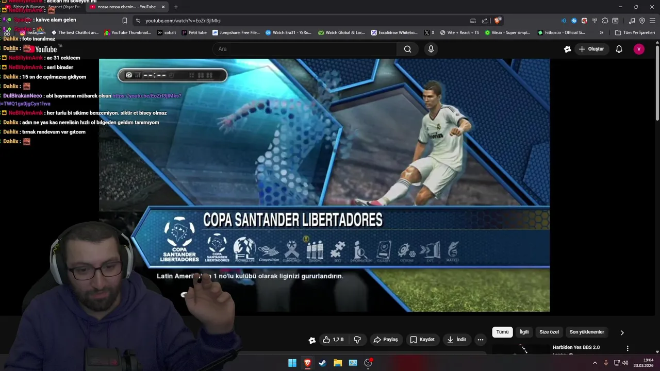Open the Watch Era31 bookmark
Image resolution: width=660 pixels, height=371 pixels.
[288, 32]
